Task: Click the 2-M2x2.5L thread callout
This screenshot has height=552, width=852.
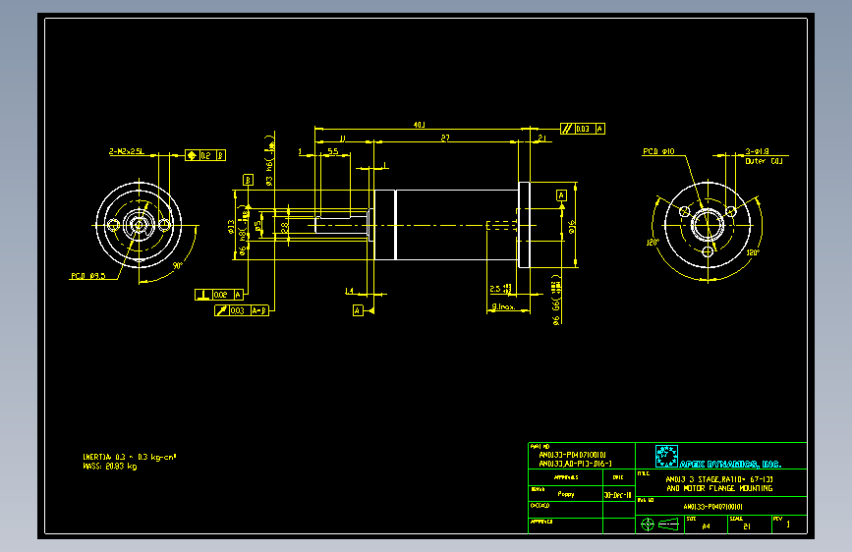Action: [127, 151]
